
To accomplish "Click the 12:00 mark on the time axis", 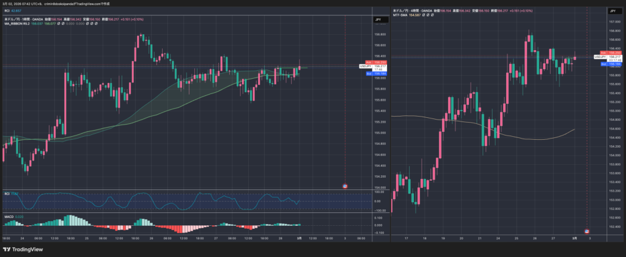I will coord(54,237).
